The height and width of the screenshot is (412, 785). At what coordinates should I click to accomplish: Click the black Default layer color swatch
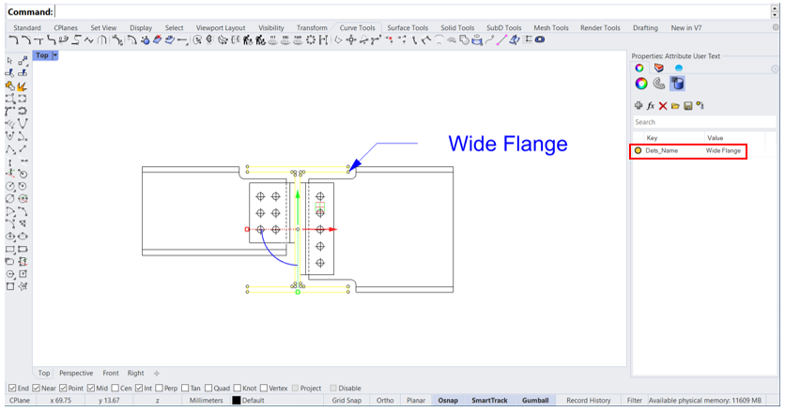tap(237, 401)
